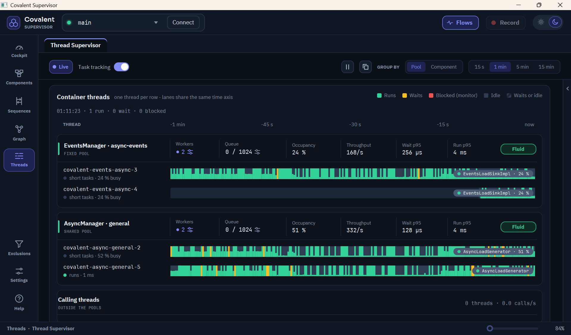This screenshot has height=335, width=571.
Task: Adjust workers for AsyncManager general pool
Action: pyautogui.click(x=190, y=230)
